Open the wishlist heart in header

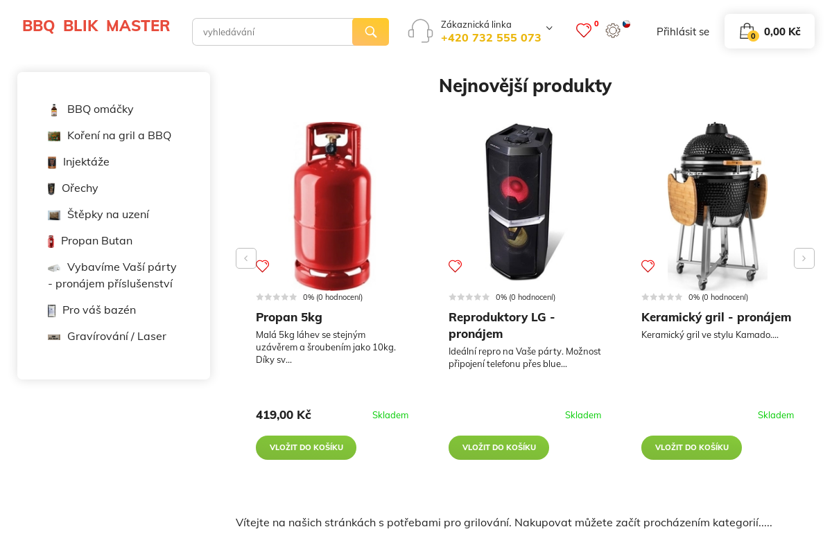point(584,30)
